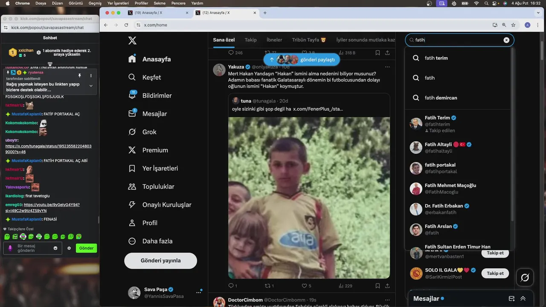Open a new Chrome tab

pyautogui.click(x=265, y=13)
